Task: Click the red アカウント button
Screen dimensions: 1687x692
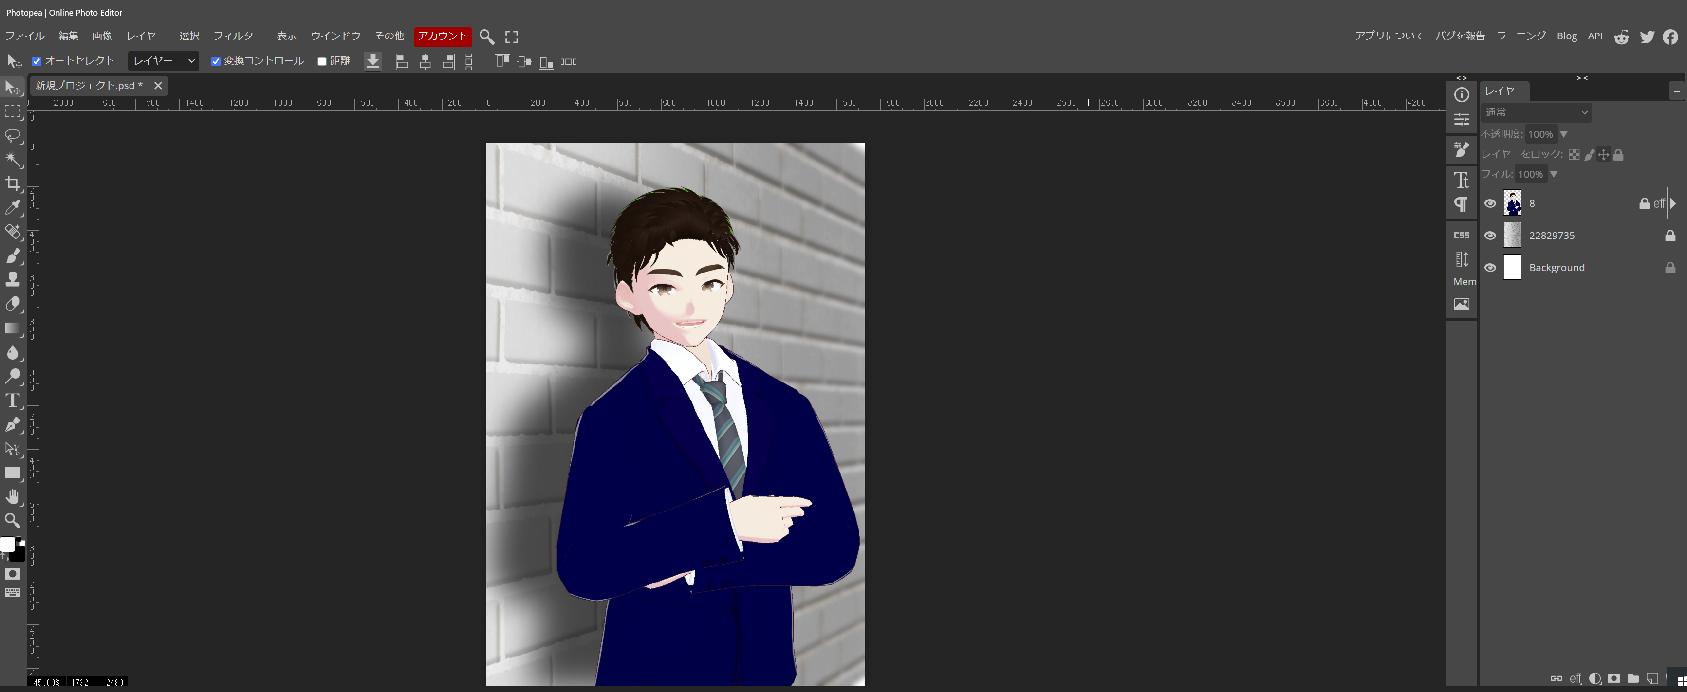Action: 443,36
